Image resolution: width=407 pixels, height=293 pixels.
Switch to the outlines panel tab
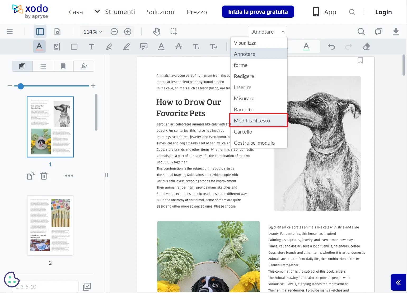tap(43, 66)
